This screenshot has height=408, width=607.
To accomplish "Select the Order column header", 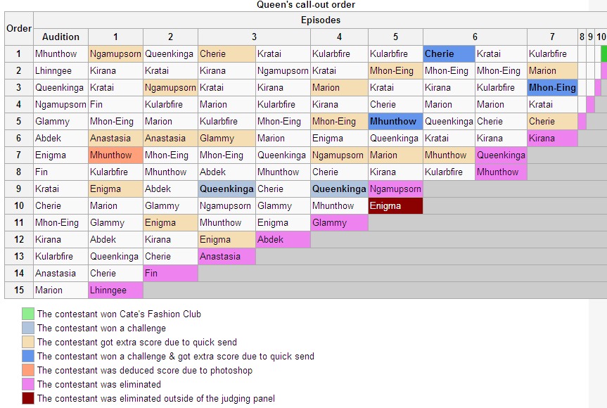I will point(19,28).
